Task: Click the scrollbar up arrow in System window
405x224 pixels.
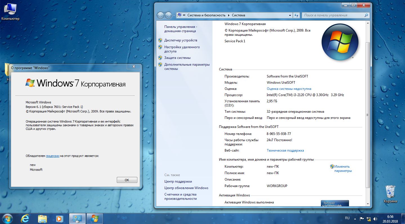Action: pos(368,23)
